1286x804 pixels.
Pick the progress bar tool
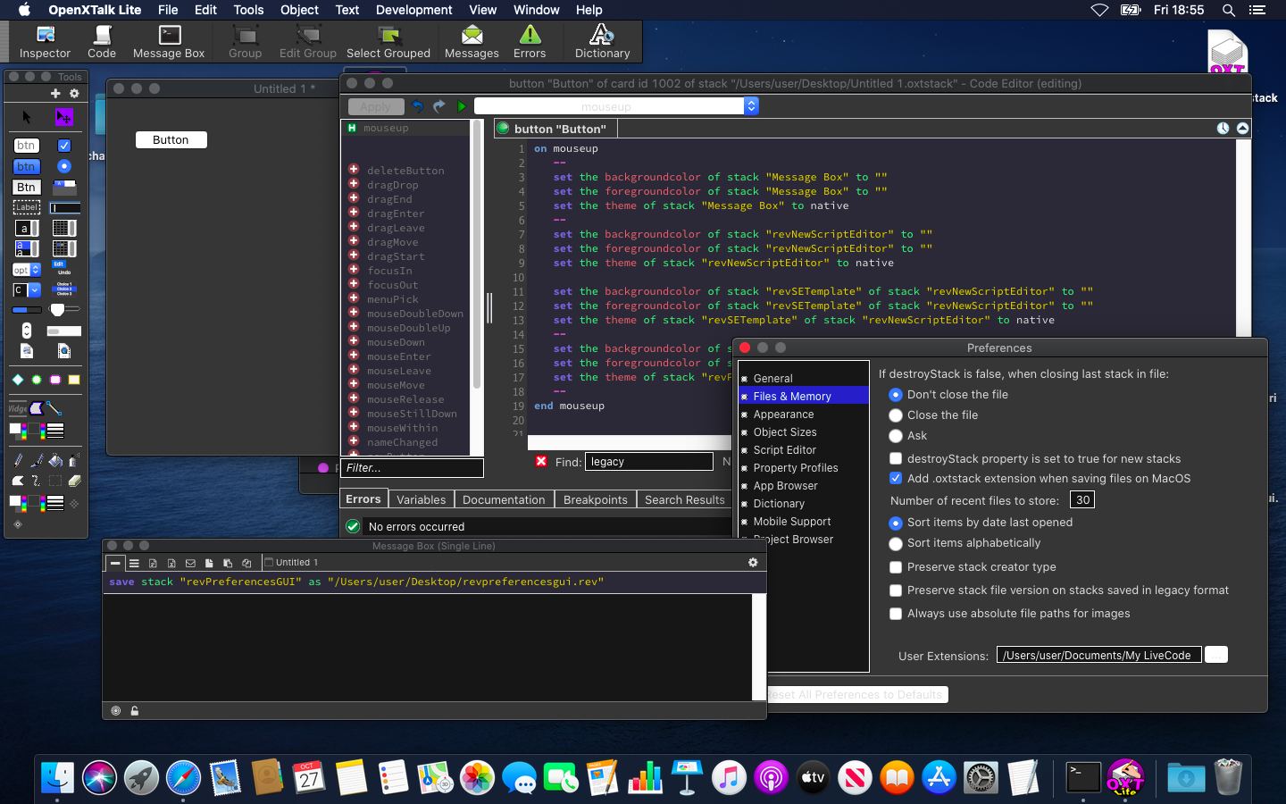pyautogui.click(x=26, y=310)
